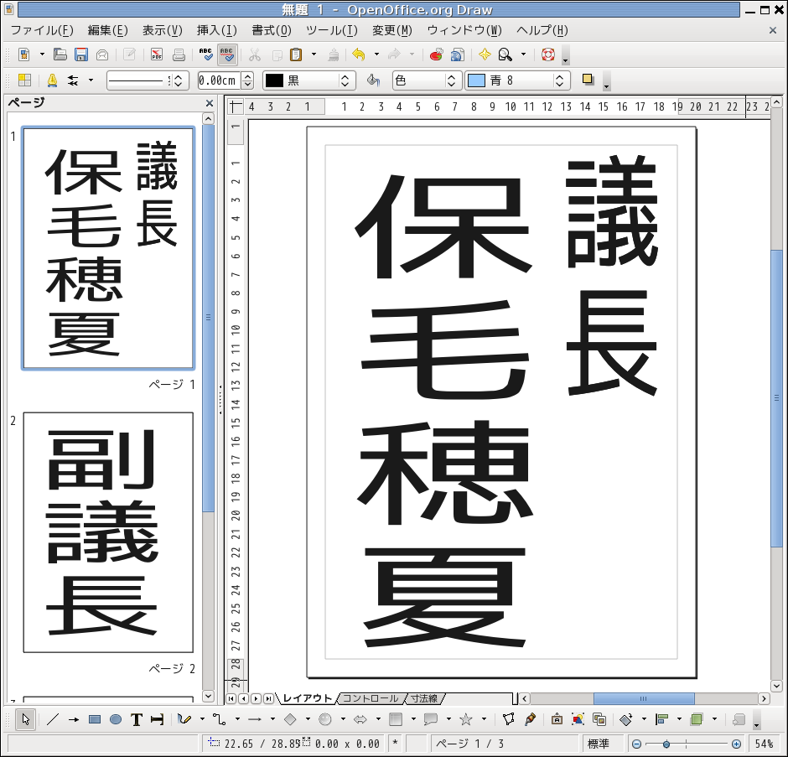
Task: Open the area style 色 dropdown
Action: [x=453, y=80]
